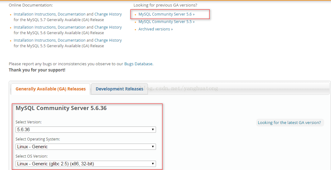Open Installation Instructions, Documentation for MySQL 5.6

(50, 27)
